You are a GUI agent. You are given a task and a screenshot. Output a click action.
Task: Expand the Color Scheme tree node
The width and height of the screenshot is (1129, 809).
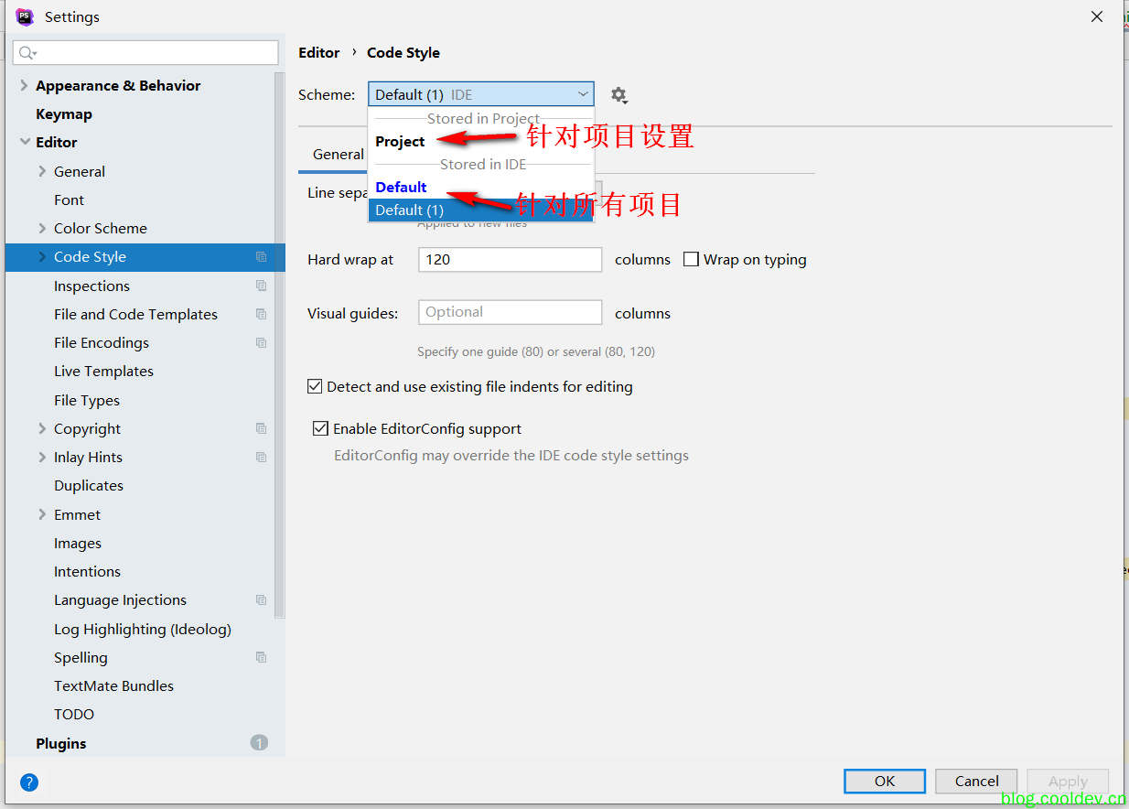pyautogui.click(x=42, y=228)
